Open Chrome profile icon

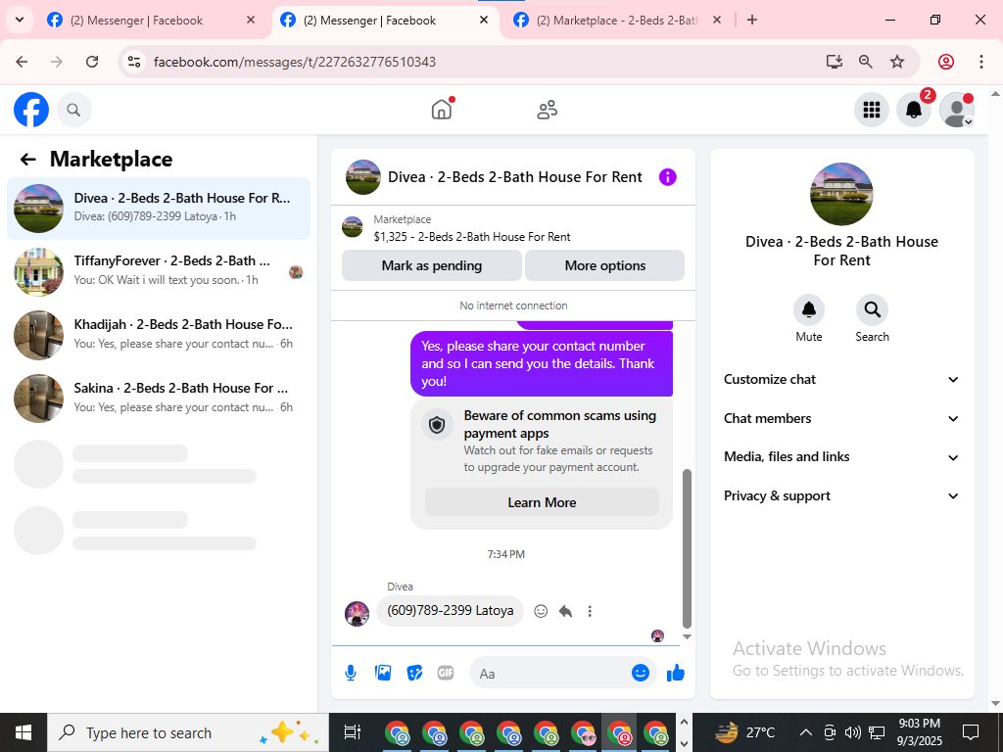pyautogui.click(x=946, y=62)
